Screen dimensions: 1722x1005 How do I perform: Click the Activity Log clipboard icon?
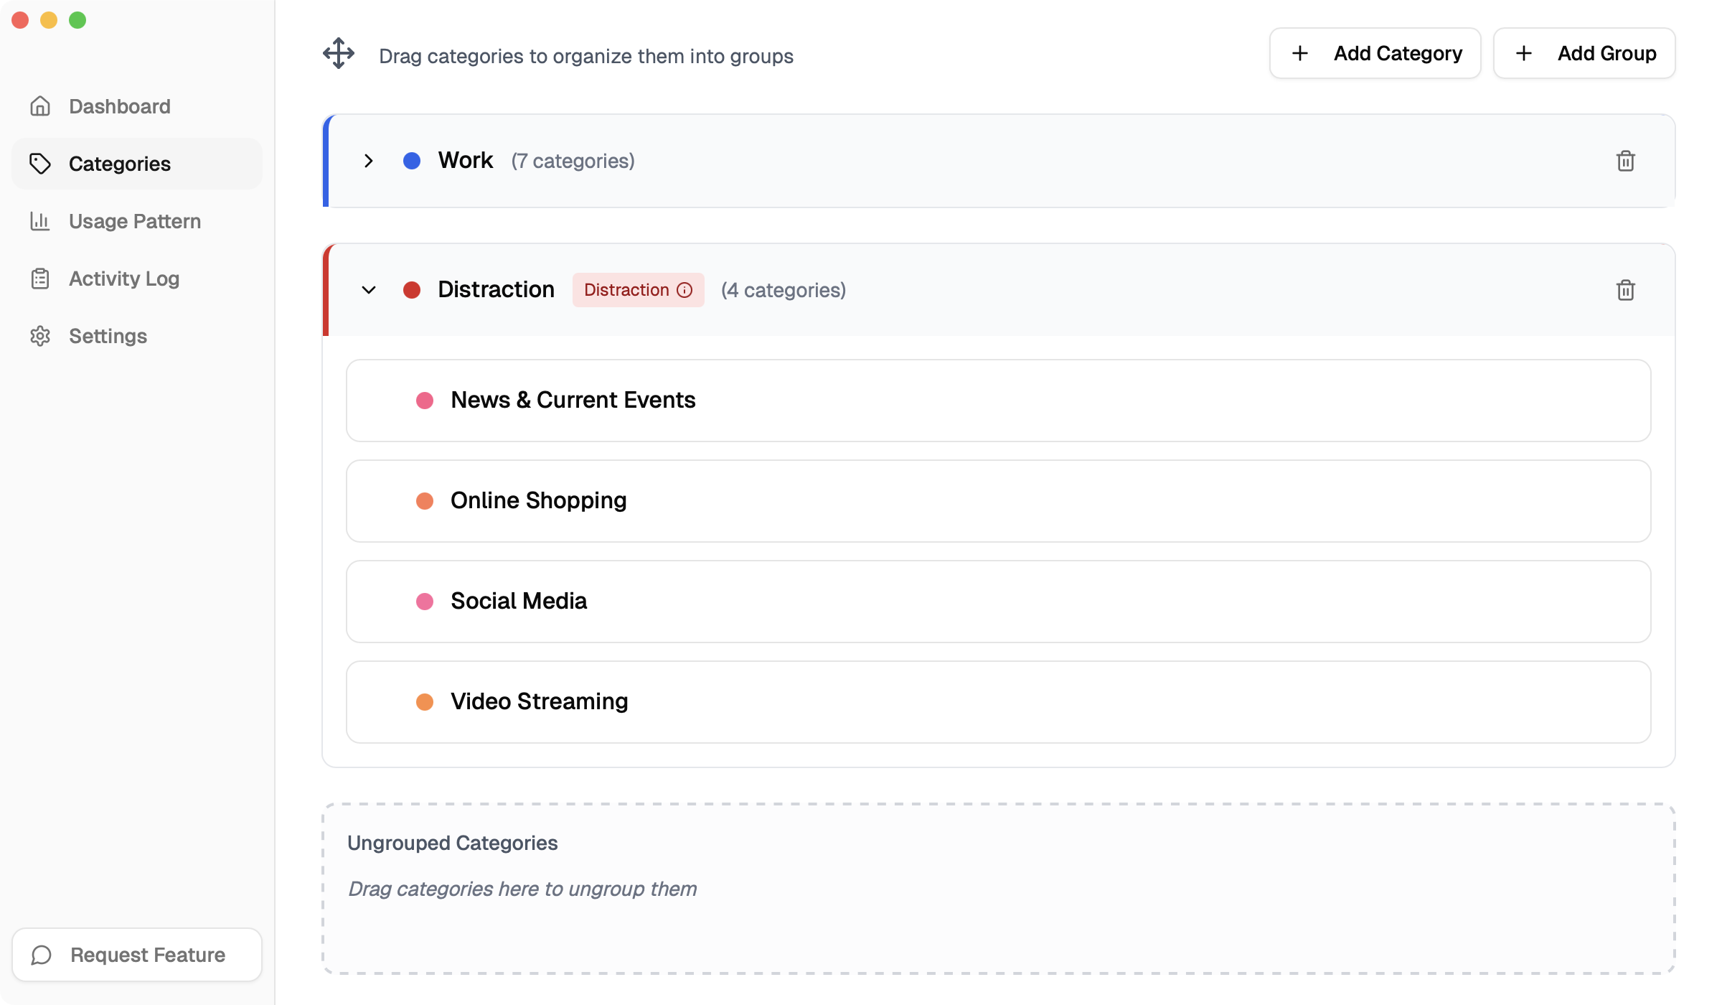click(x=40, y=279)
